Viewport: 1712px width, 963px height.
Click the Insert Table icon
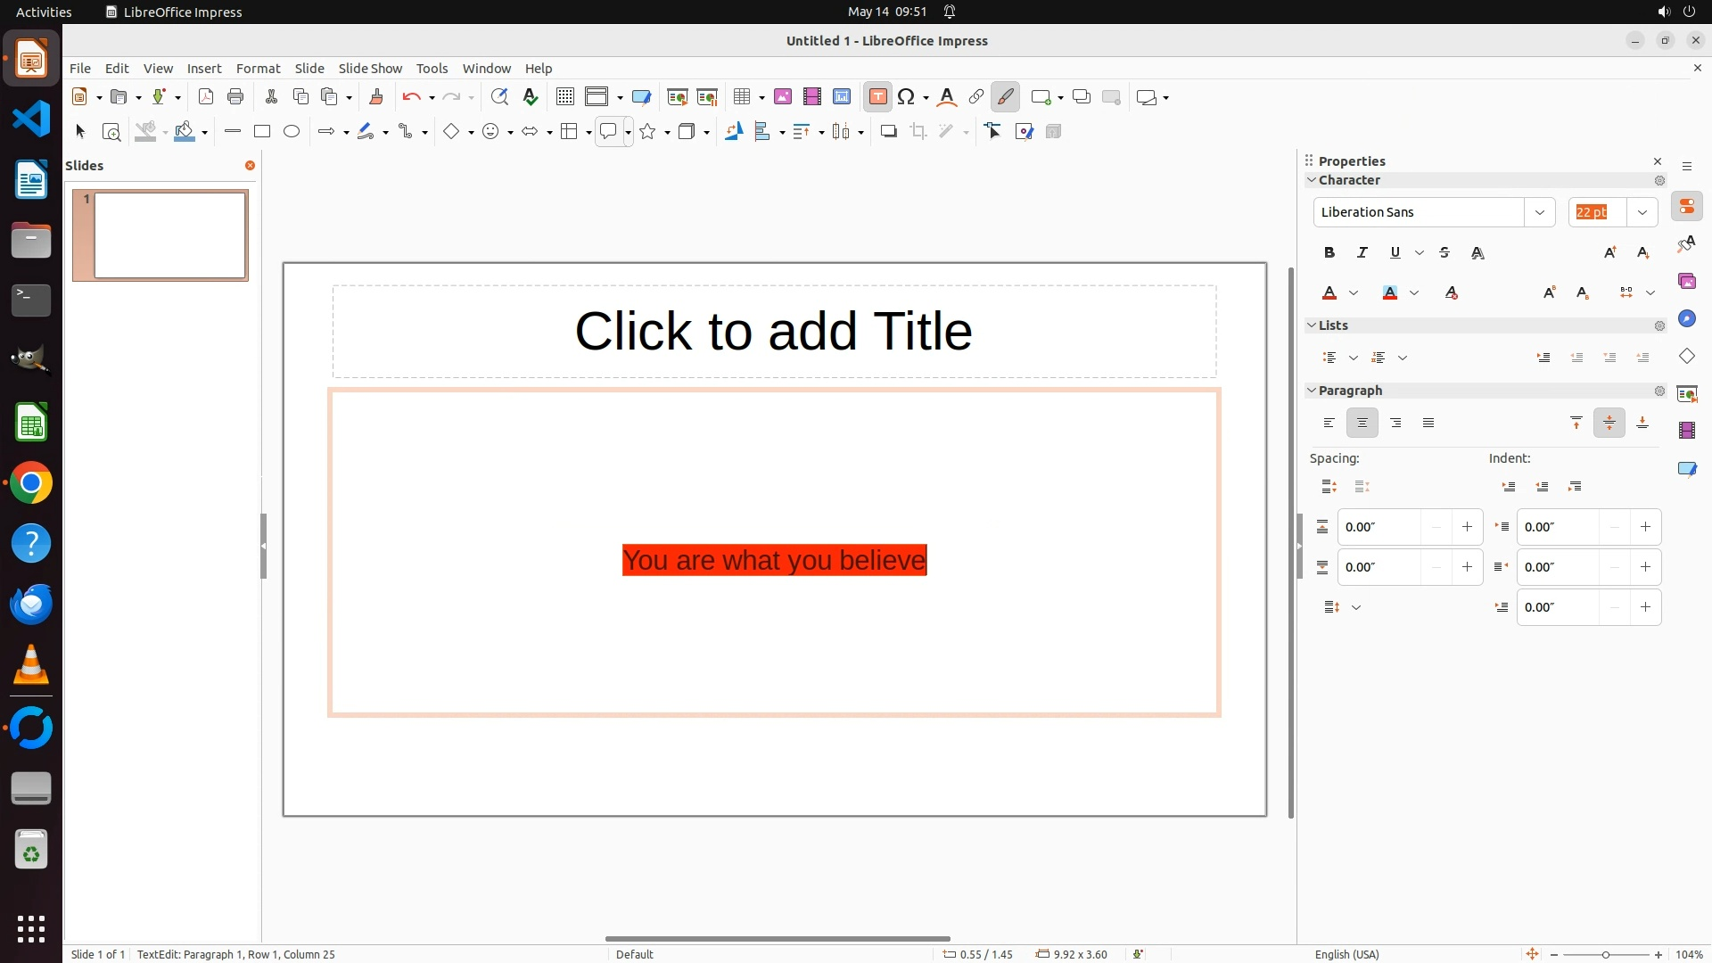pos(741,97)
